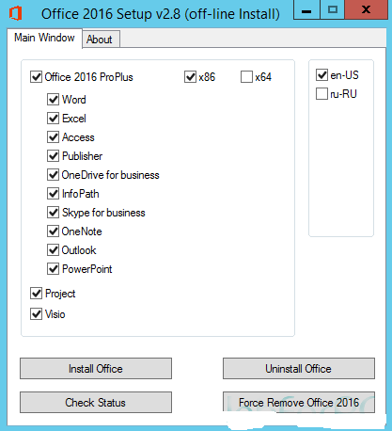Toggle the Excel checkbox
The height and width of the screenshot is (431, 392).
click(54, 119)
